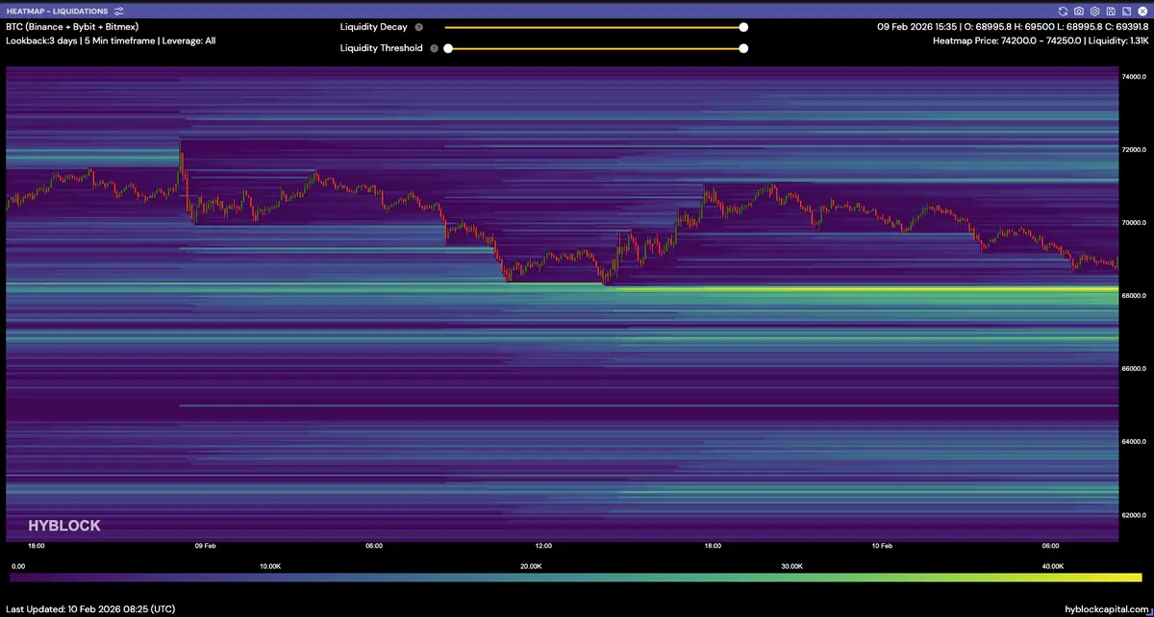Show help for Liquidity Threshold
Image resolution: width=1154 pixels, height=617 pixels.
tap(434, 48)
